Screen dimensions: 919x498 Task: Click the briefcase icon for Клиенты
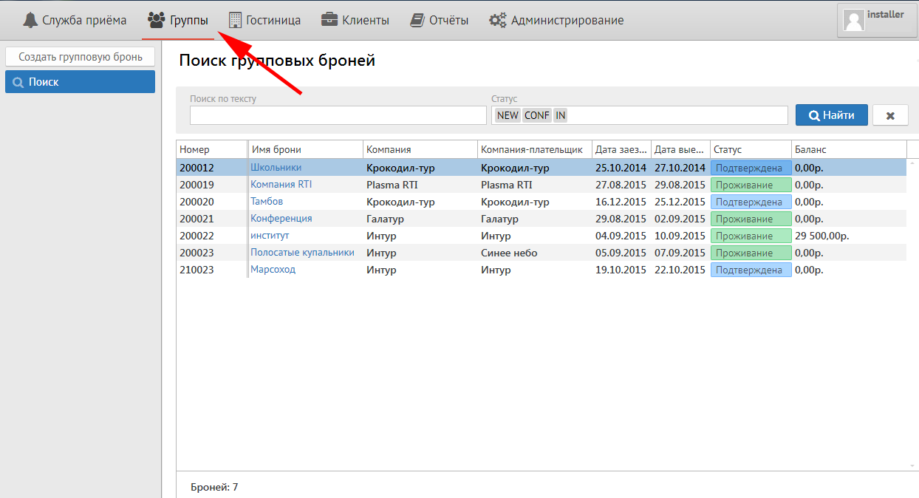point(329,20)
